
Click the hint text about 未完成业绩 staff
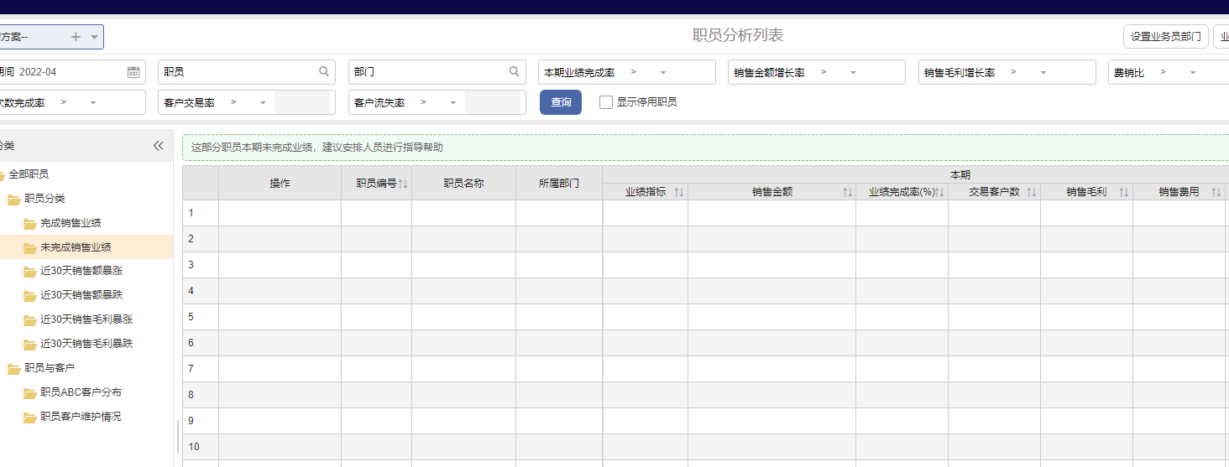click(x=317, y=148)
